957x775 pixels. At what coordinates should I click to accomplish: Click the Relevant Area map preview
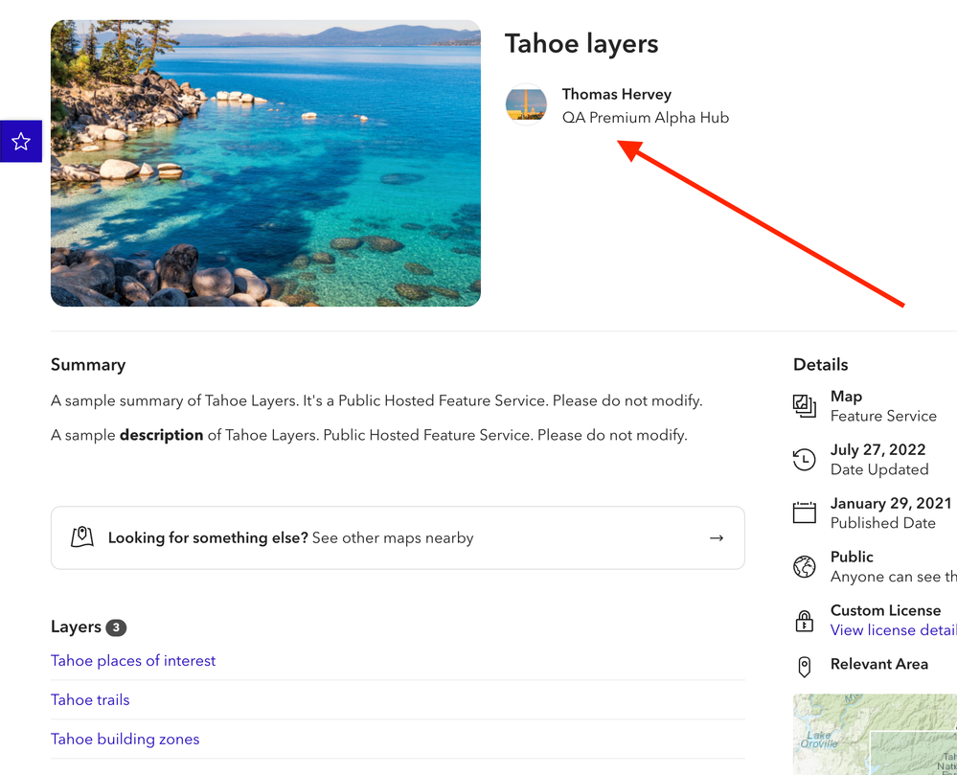coord(876,734)
